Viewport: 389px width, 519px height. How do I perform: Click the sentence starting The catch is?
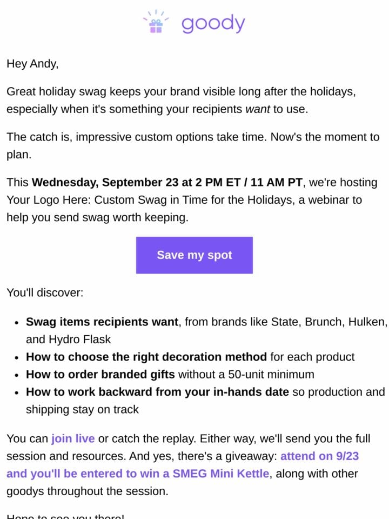pyautogui.click(x=193, y=145)
